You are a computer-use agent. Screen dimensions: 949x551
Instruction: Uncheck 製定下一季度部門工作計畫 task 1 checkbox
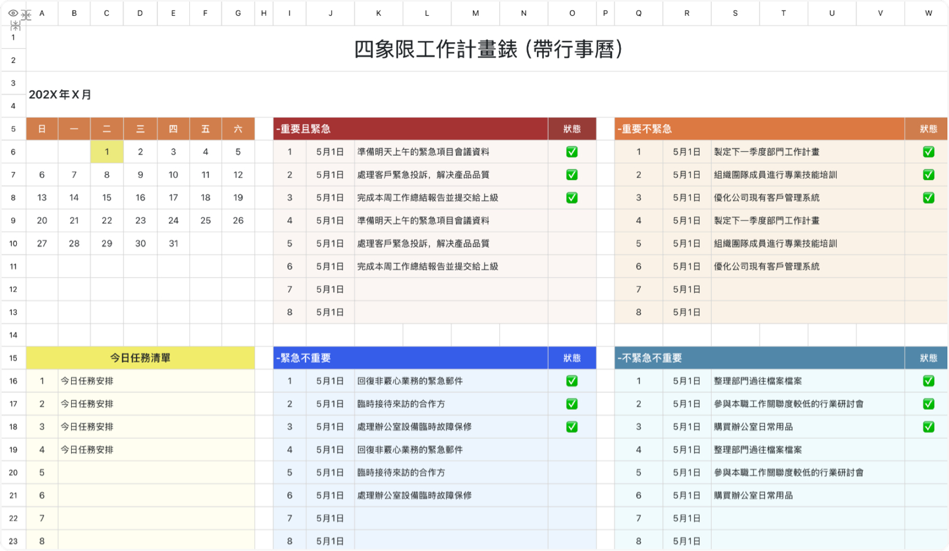point(928,152)
